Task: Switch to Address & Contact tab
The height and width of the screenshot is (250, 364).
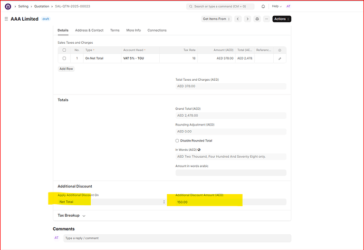Action: (x=89, y=31)
